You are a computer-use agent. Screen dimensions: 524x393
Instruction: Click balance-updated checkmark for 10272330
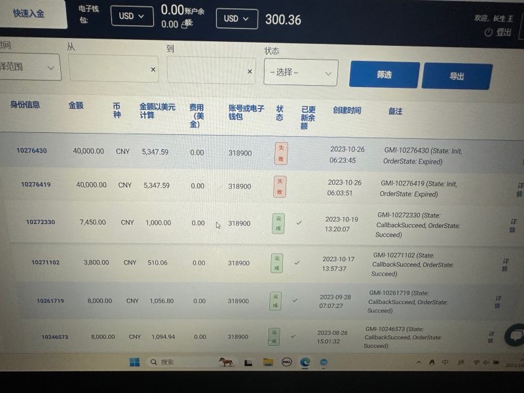pyautogui.click(x=299, y=223)
